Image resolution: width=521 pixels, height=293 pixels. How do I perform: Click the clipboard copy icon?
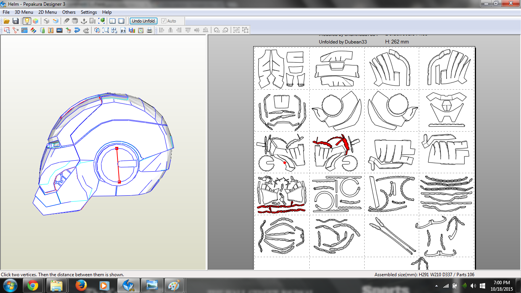pyautogui.click(x=141, y=30)
